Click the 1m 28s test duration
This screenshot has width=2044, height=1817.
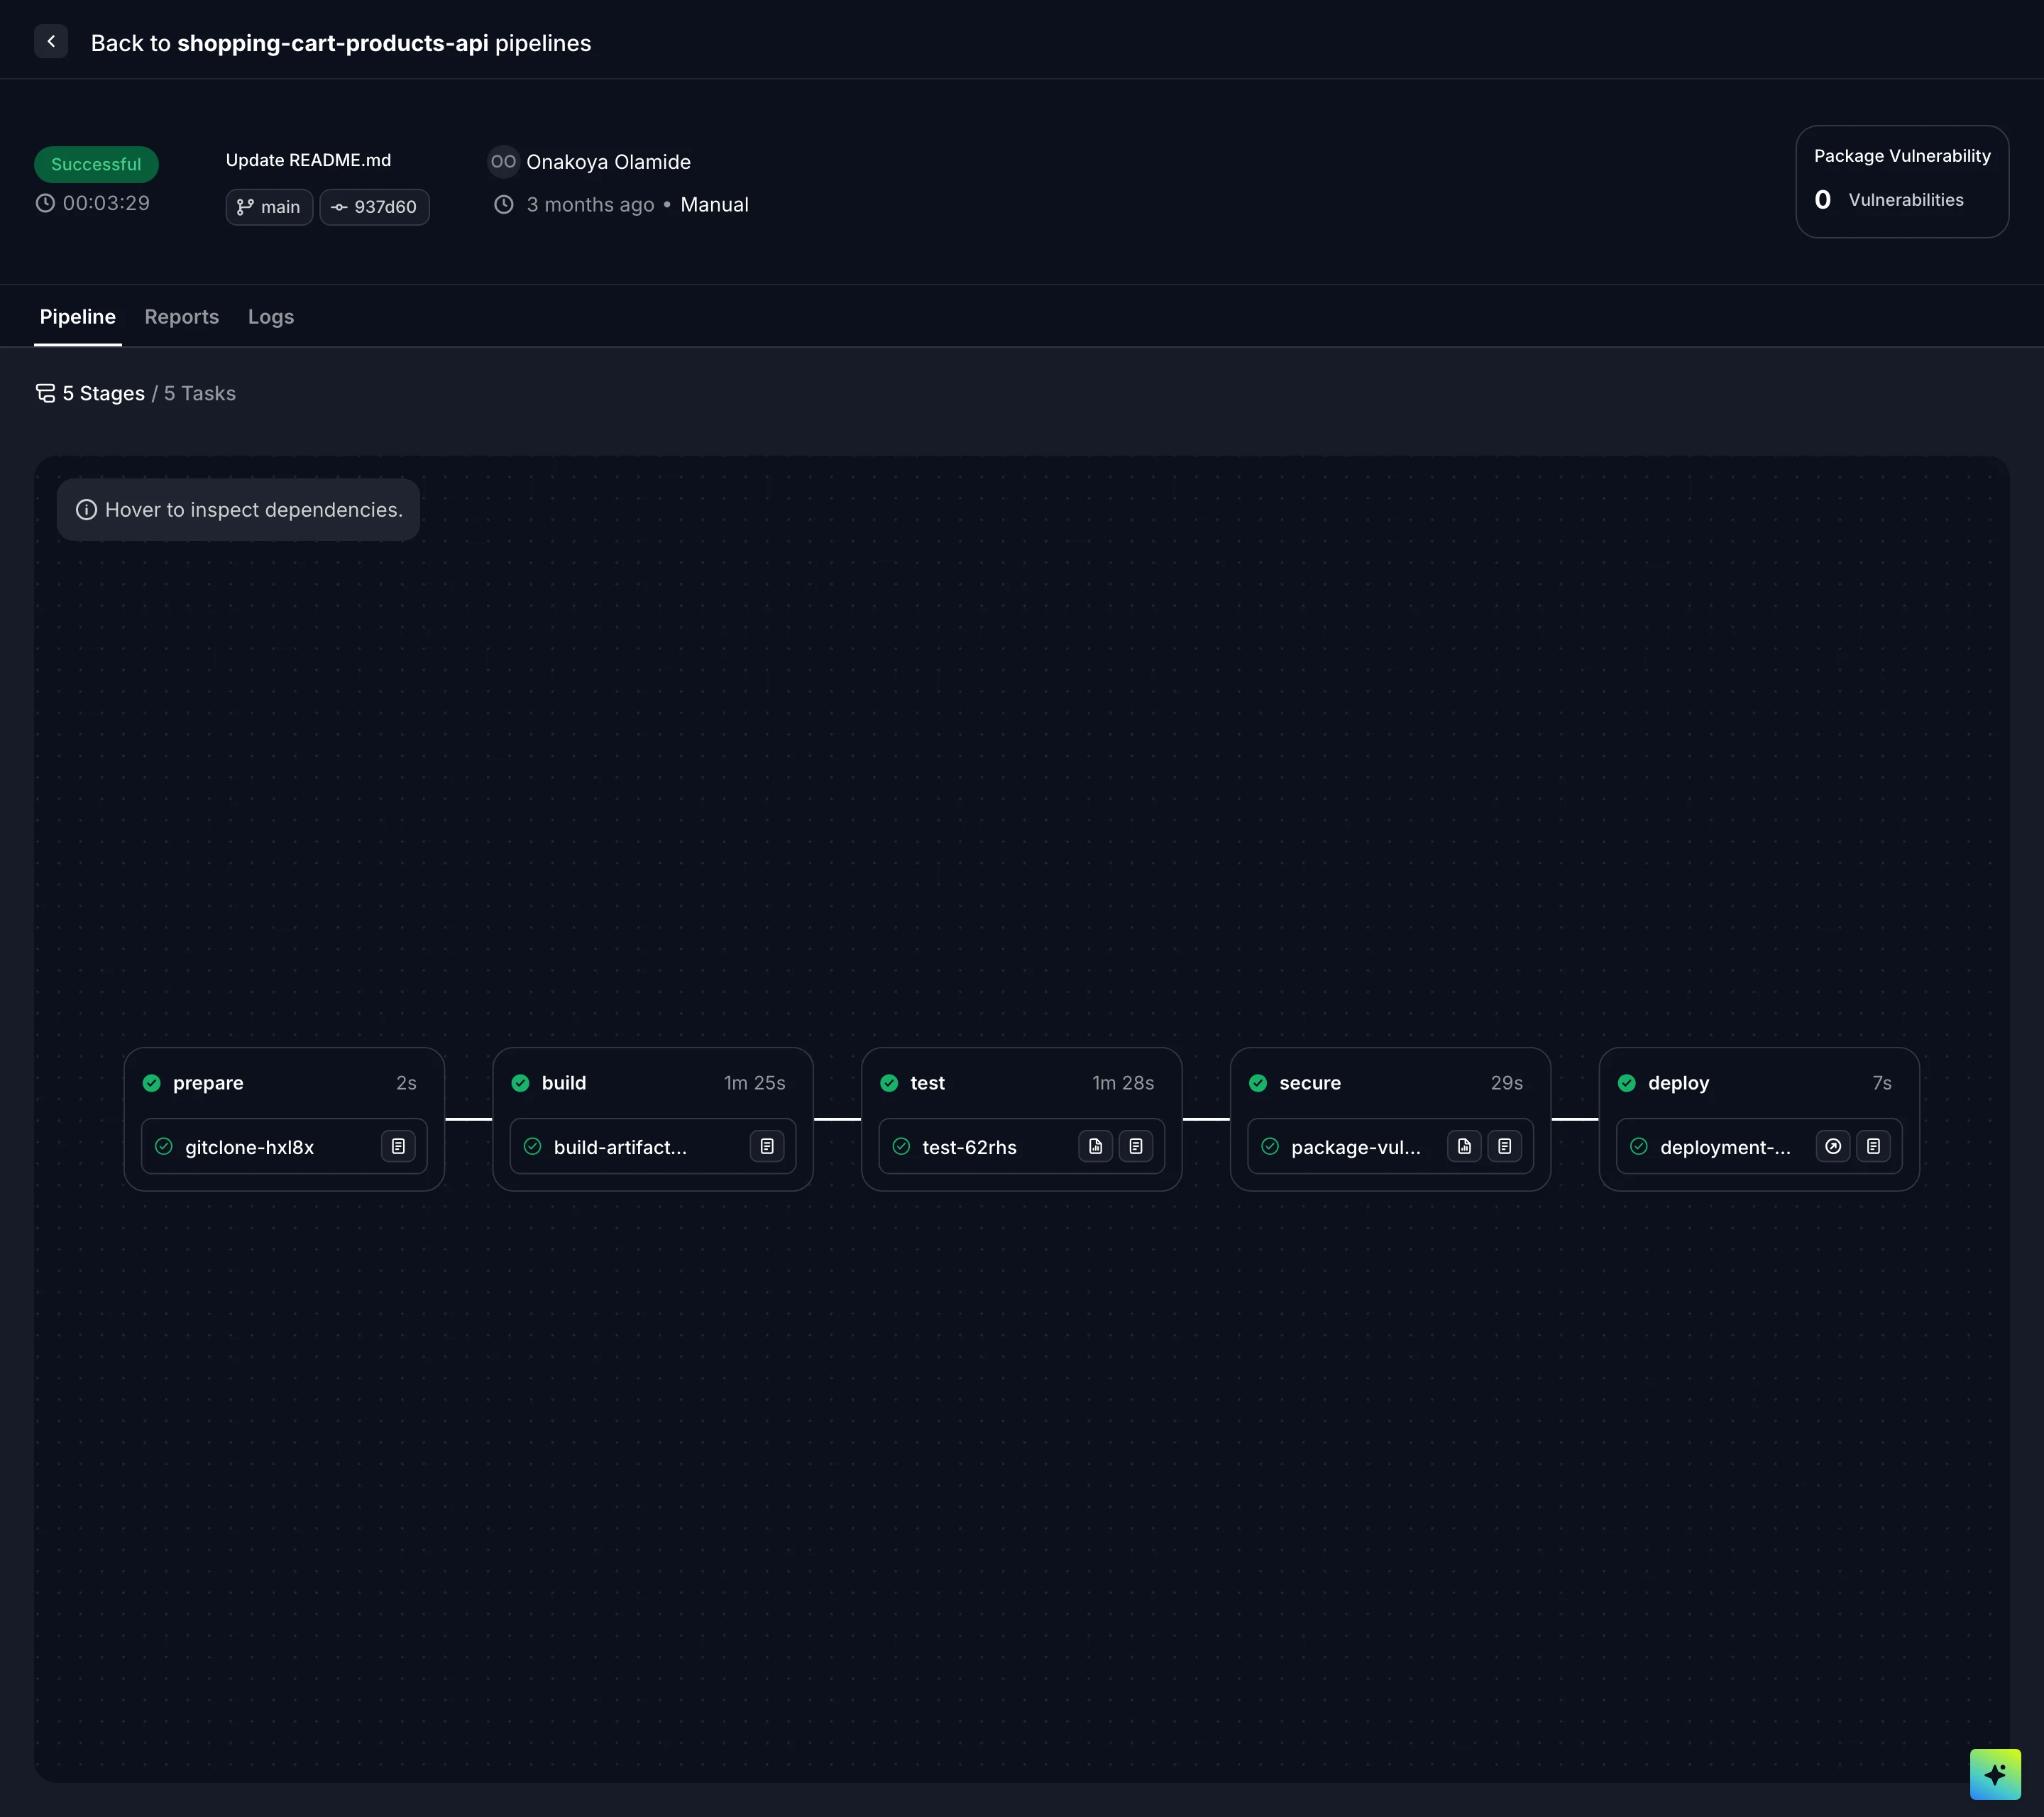coord(1124,1083)
